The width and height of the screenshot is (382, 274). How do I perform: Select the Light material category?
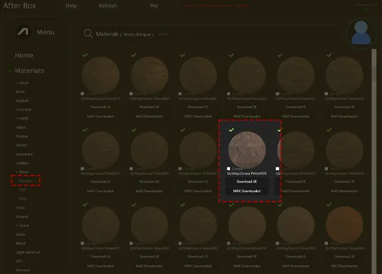[x=28, y=252]
